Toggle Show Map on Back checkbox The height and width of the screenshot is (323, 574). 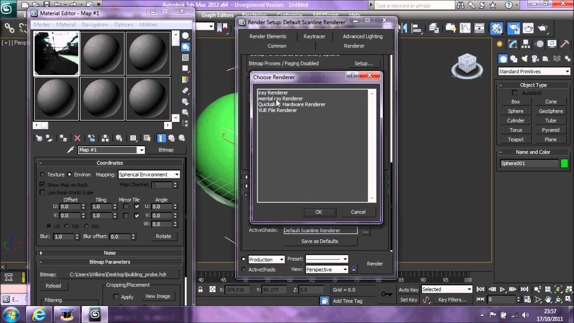(x=43, y=185)
